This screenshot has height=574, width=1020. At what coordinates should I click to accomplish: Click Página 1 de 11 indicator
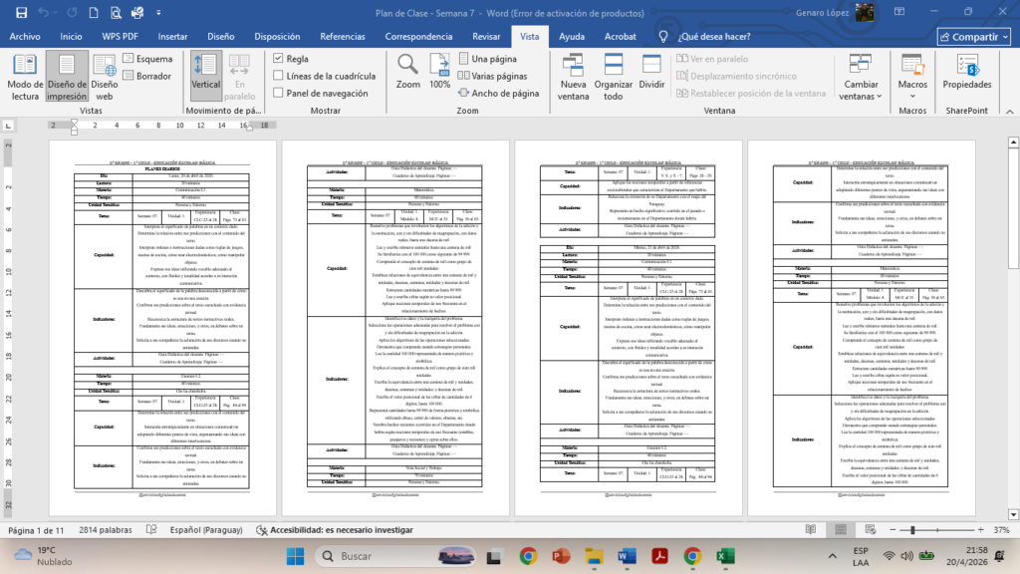point(36,530)
